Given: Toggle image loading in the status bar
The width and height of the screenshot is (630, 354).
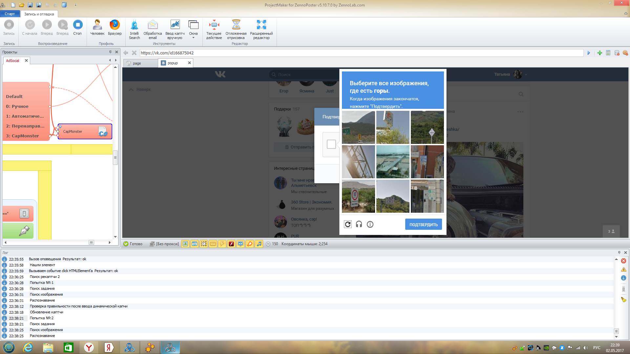Looking at the screenshot, I should point(185,244).
